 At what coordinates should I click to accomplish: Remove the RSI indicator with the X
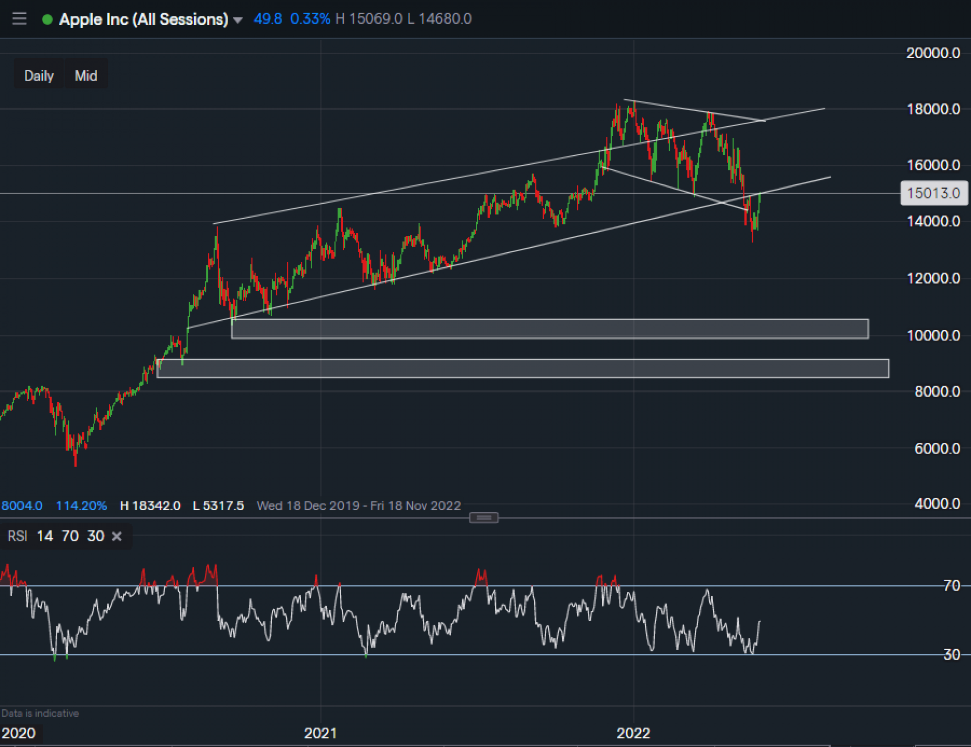point(117,536)
